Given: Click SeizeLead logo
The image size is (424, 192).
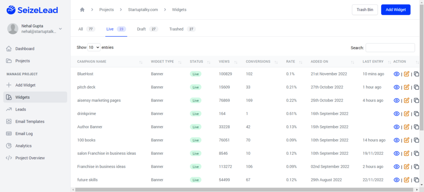Looking at the screenshot, I should (32, 10).
